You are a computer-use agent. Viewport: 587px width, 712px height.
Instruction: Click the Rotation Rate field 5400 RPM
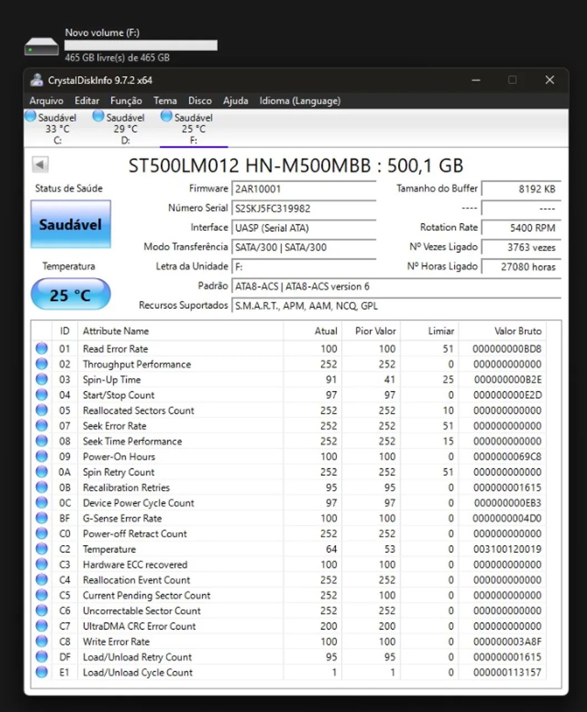pos(521,228)
